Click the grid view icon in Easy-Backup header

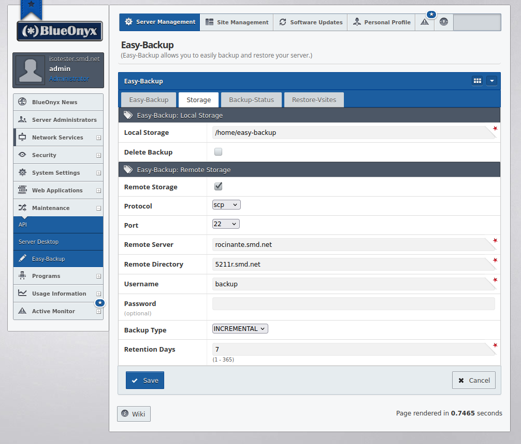[x=477, y=81]
